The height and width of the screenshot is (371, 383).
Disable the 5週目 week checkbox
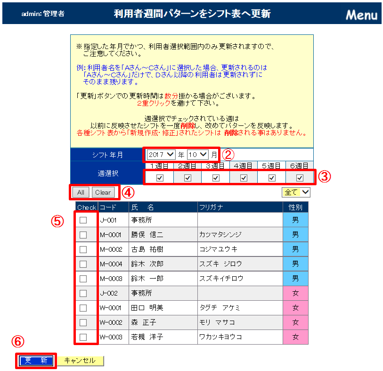coord(271,178)
